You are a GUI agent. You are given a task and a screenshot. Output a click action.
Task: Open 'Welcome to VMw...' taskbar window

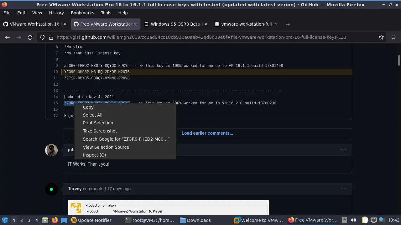click(x=259, y=220)
